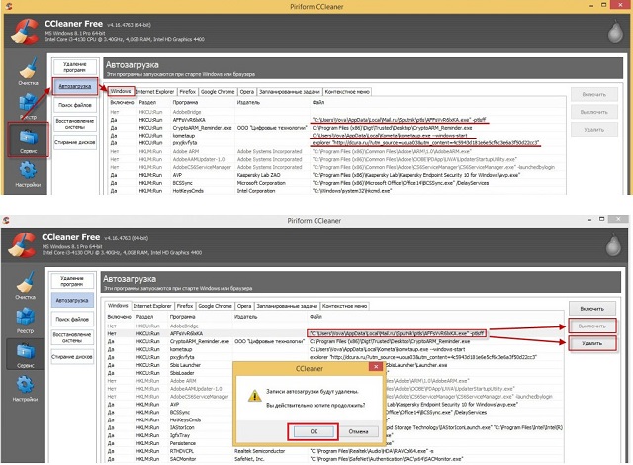Click Удалить button in upper window

(594, 130)
